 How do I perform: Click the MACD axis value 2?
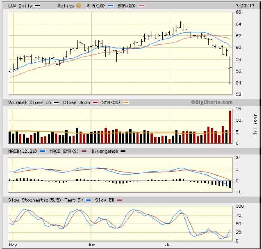237,157
